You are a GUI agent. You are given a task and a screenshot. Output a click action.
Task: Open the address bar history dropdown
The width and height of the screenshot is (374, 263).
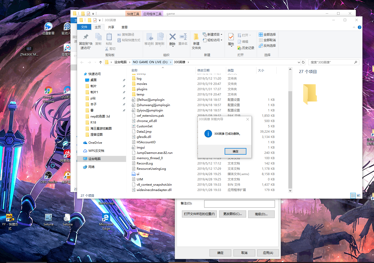(x=299, y=62)
